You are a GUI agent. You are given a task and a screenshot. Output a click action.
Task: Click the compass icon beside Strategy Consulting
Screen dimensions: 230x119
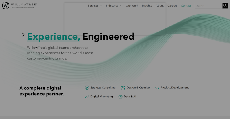click(x=87, y=88)
